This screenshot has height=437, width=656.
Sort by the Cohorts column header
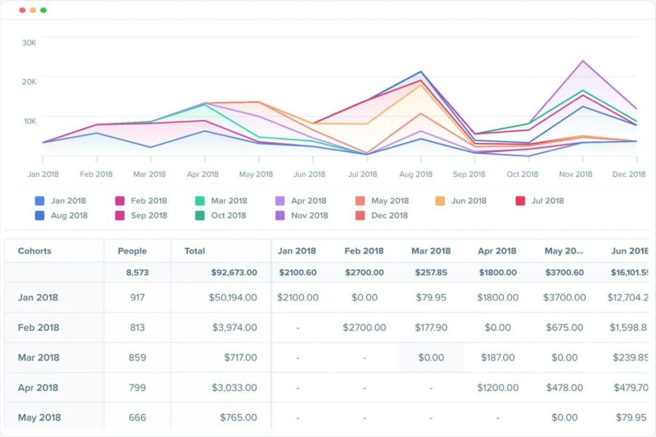click(35, 251)
